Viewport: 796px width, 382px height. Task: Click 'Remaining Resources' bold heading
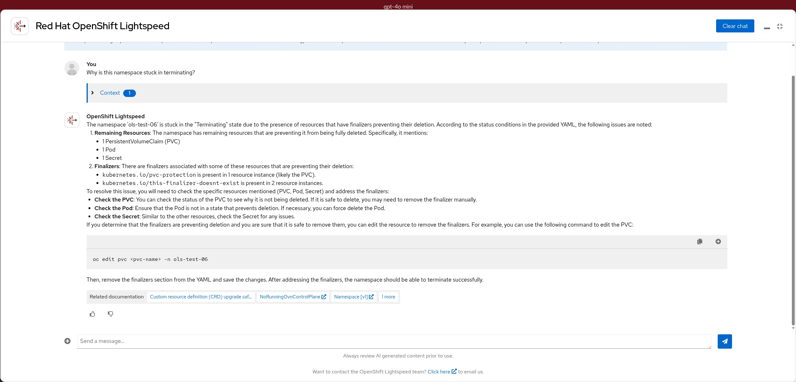(x=122, y=133)
